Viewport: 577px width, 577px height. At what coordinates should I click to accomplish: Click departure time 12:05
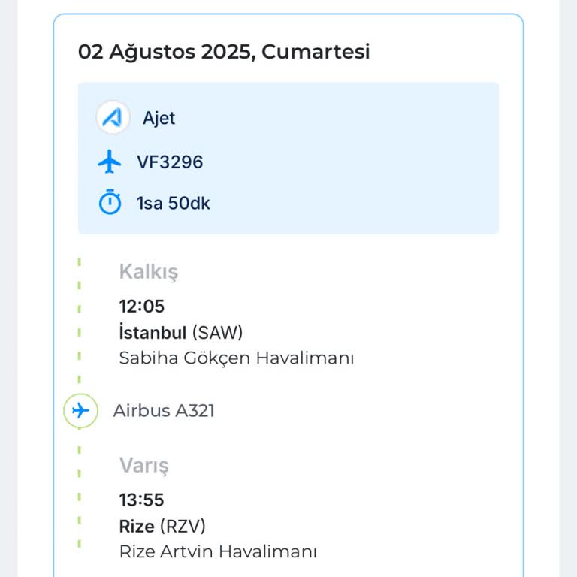(x=142, y=306)
